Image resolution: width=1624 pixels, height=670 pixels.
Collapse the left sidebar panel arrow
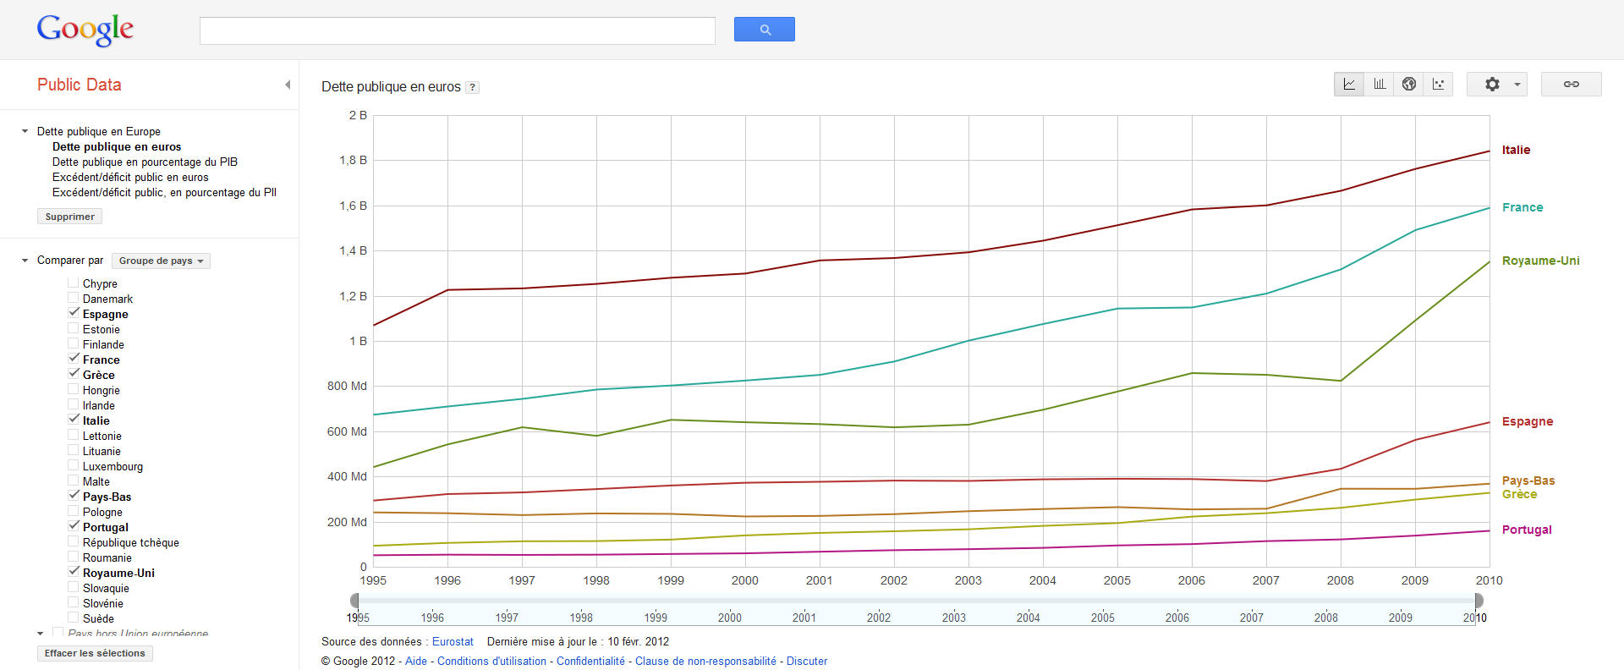tap(288, 85)
